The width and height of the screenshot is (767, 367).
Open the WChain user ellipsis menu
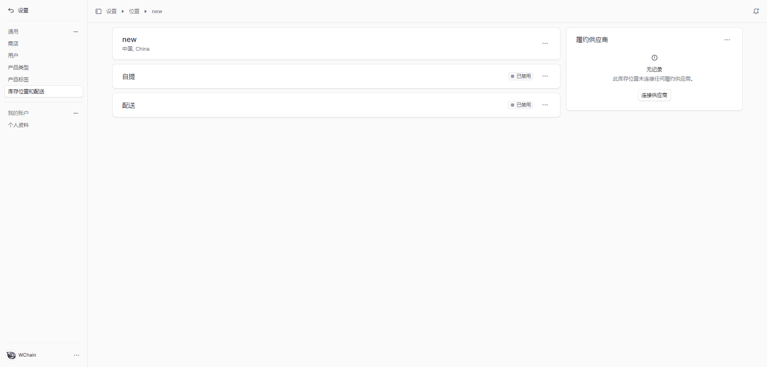76,355
